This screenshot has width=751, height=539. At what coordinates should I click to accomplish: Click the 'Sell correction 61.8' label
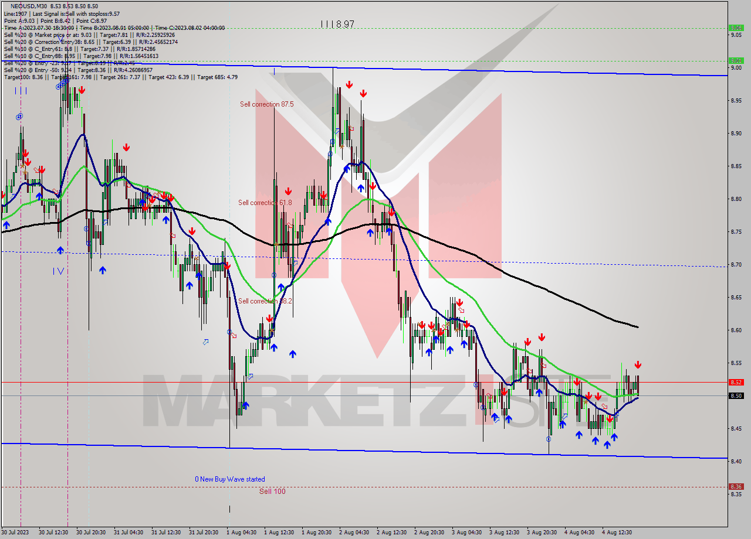265,203
